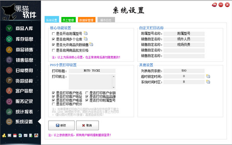The height and width of the screenshot is (145, 232).
Task: Open 统计报表 sidebar item
Action: coord(20,112)
